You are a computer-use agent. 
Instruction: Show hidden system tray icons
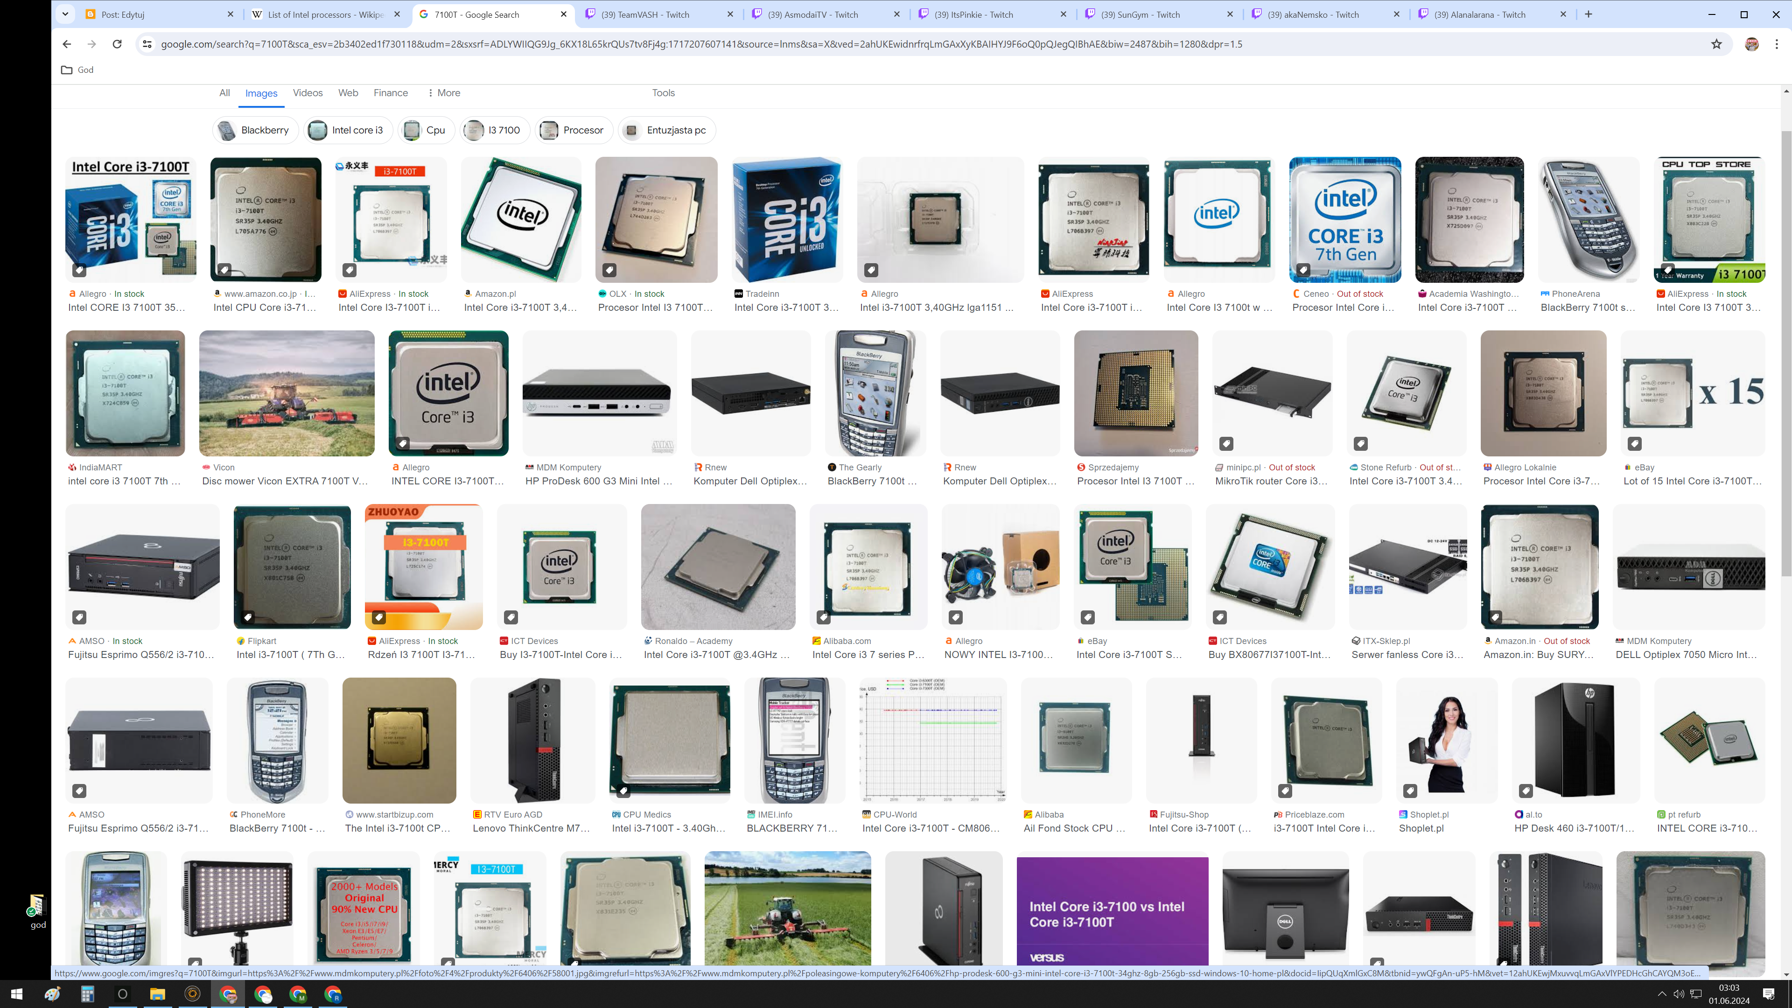[1662, 994]
